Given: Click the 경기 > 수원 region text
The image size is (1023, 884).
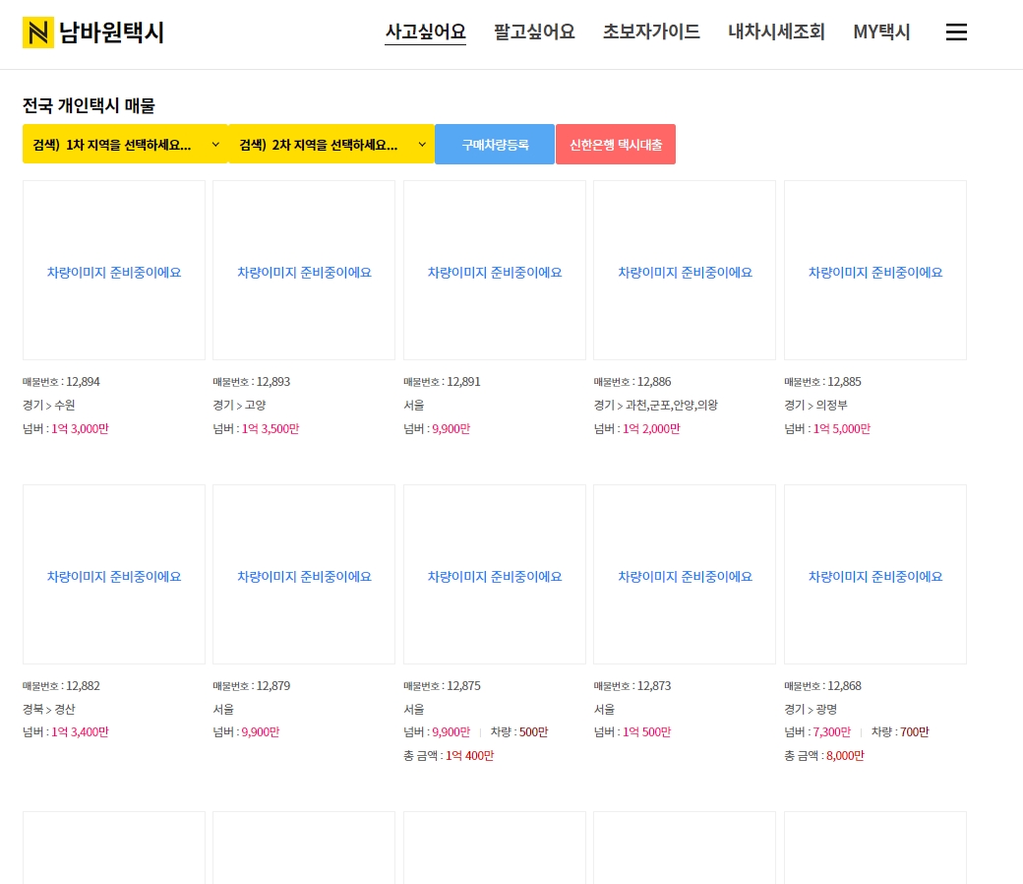Looking at the screenshot, I should pyautogui.click(x=49, y=405).
